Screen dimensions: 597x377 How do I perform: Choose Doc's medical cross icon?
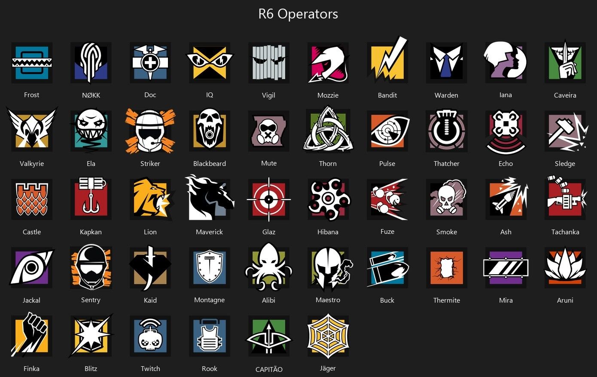point(150,63)
